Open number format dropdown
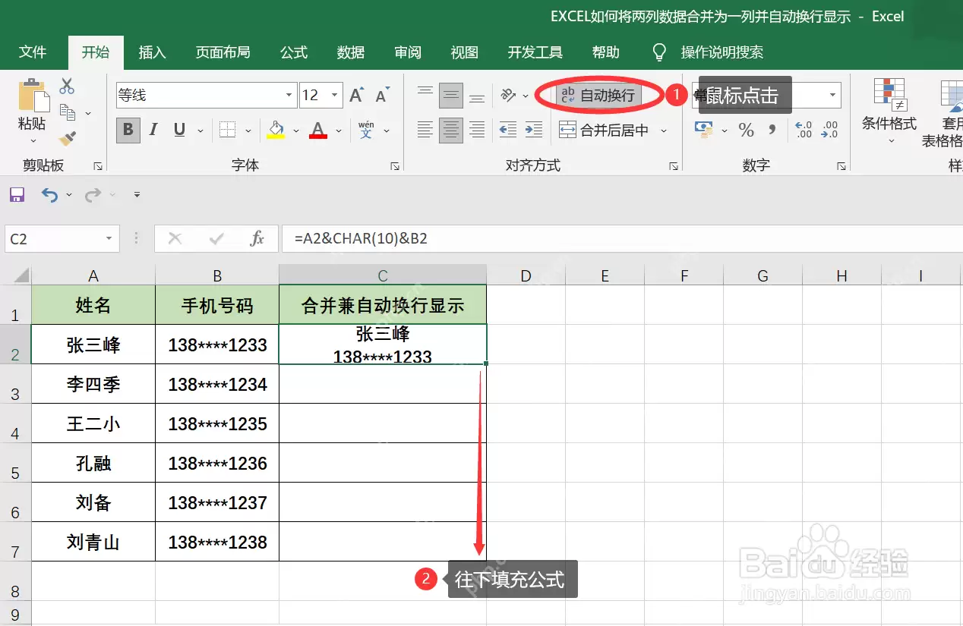This screenshot has width=963, height=626. point(833,95)
